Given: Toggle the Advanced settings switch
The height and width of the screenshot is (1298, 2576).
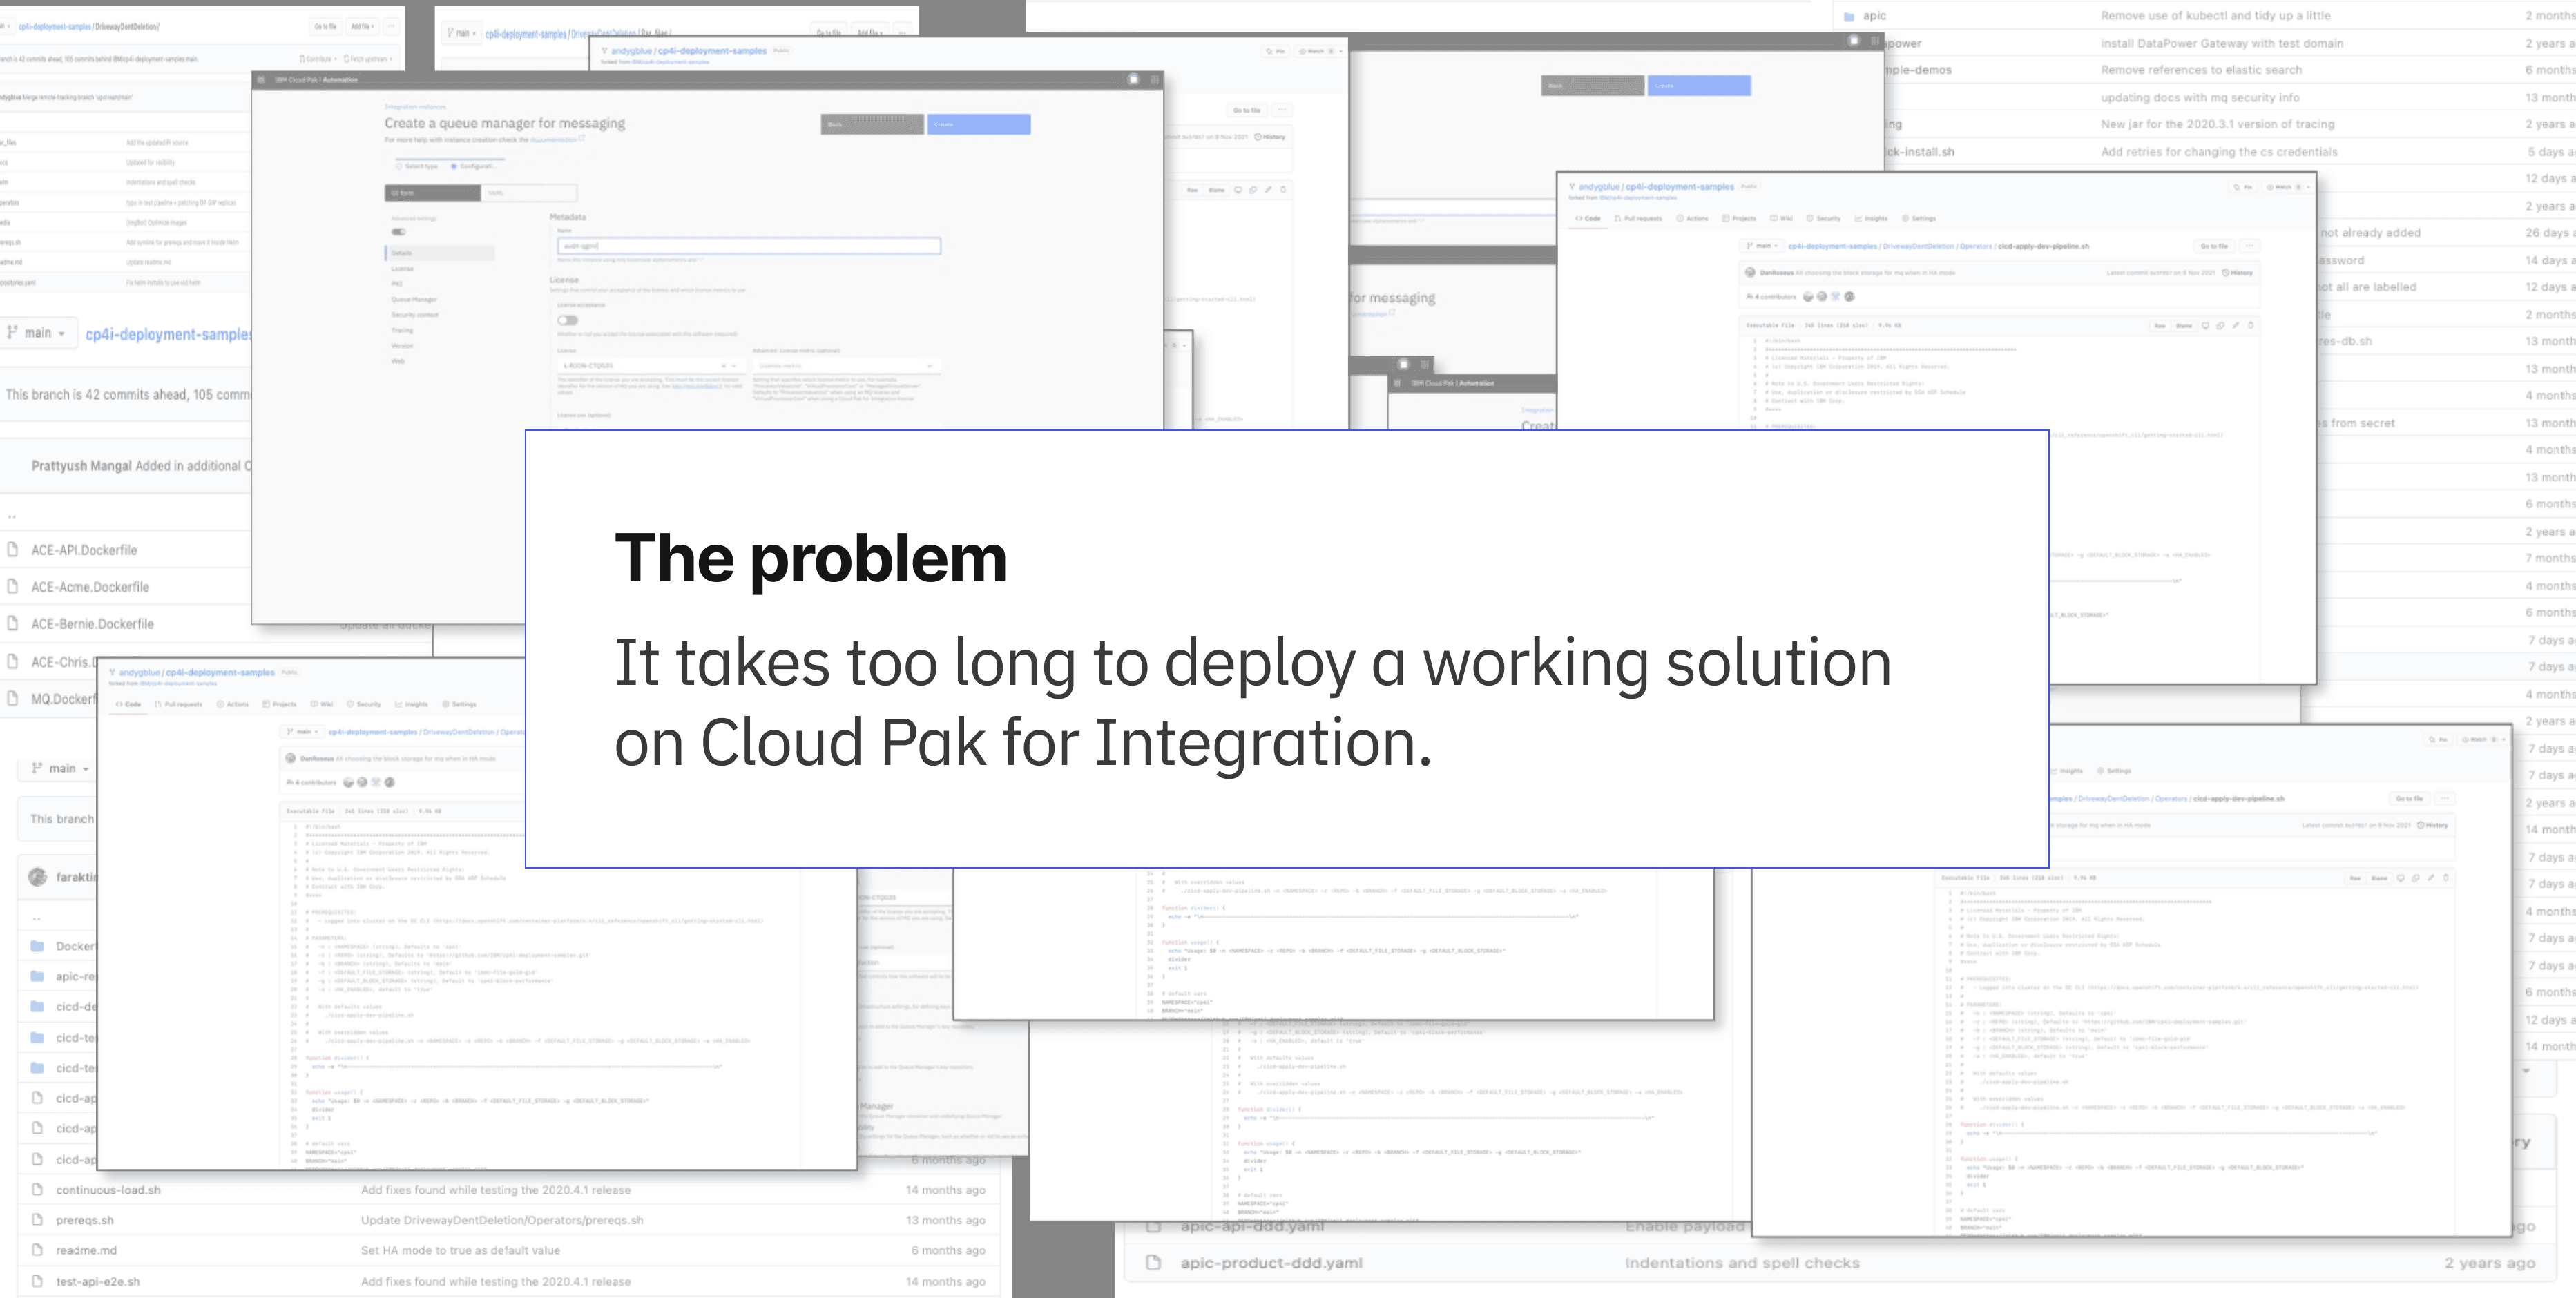Looking at the screenshot, I should [x=398, y=232].
